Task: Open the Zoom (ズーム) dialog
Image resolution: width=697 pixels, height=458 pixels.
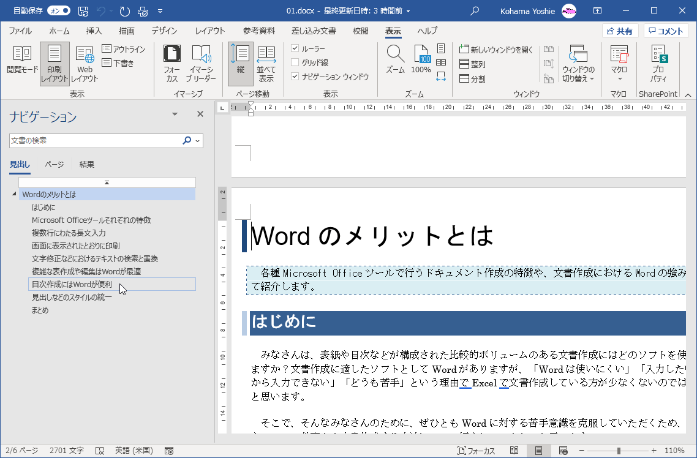Action: pos(395,60)
